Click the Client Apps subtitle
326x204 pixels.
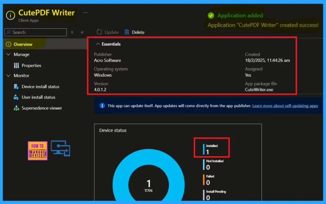pos(28,20)
